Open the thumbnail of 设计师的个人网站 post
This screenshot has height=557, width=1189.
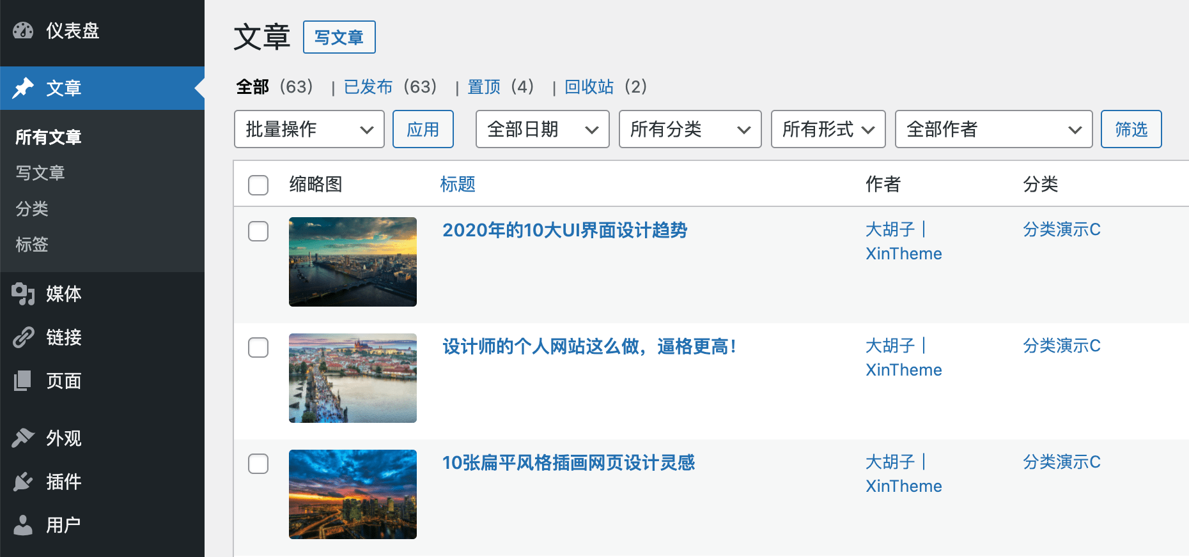coord(353,378)
